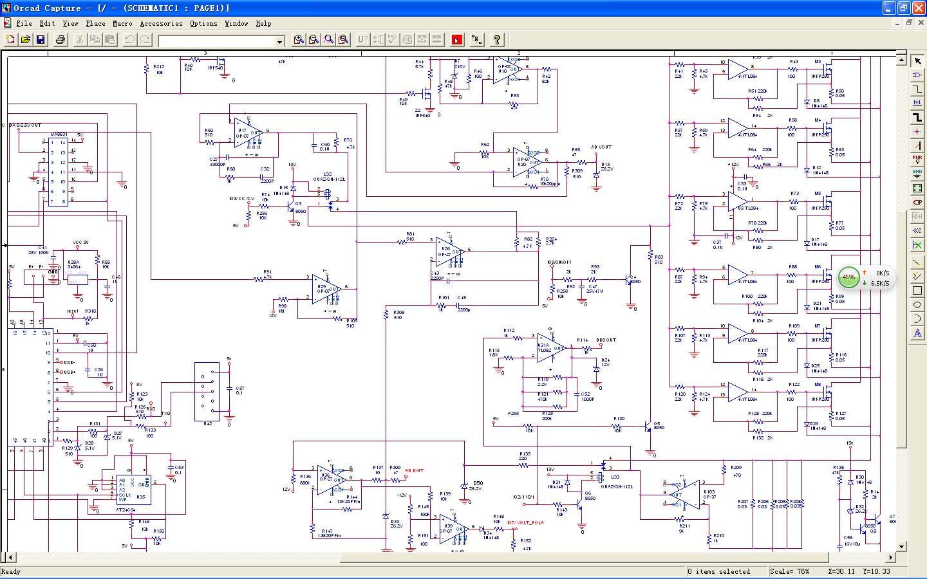Screen dimensions: 927x579
Task: Click the Back Annotate toolbar icon
Action: click(378, 40)
